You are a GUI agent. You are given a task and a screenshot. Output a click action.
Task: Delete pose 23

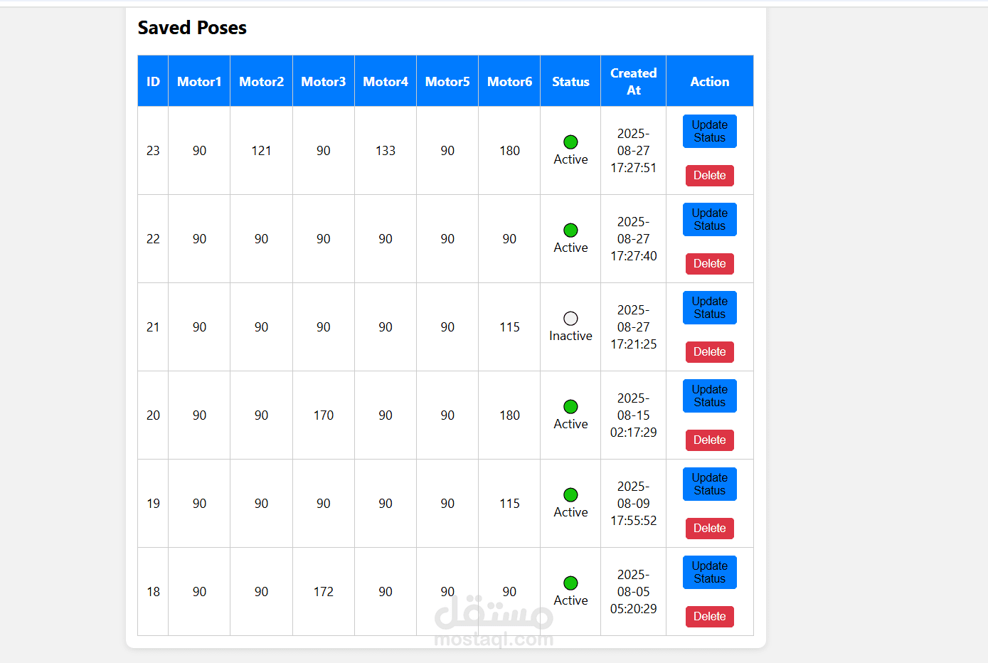pyautogui.click(x=709, y=176)
